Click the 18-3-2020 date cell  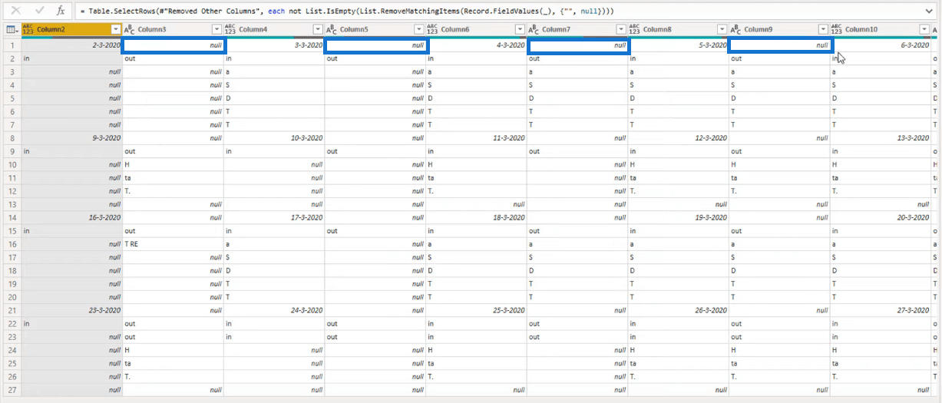(476, 217)
